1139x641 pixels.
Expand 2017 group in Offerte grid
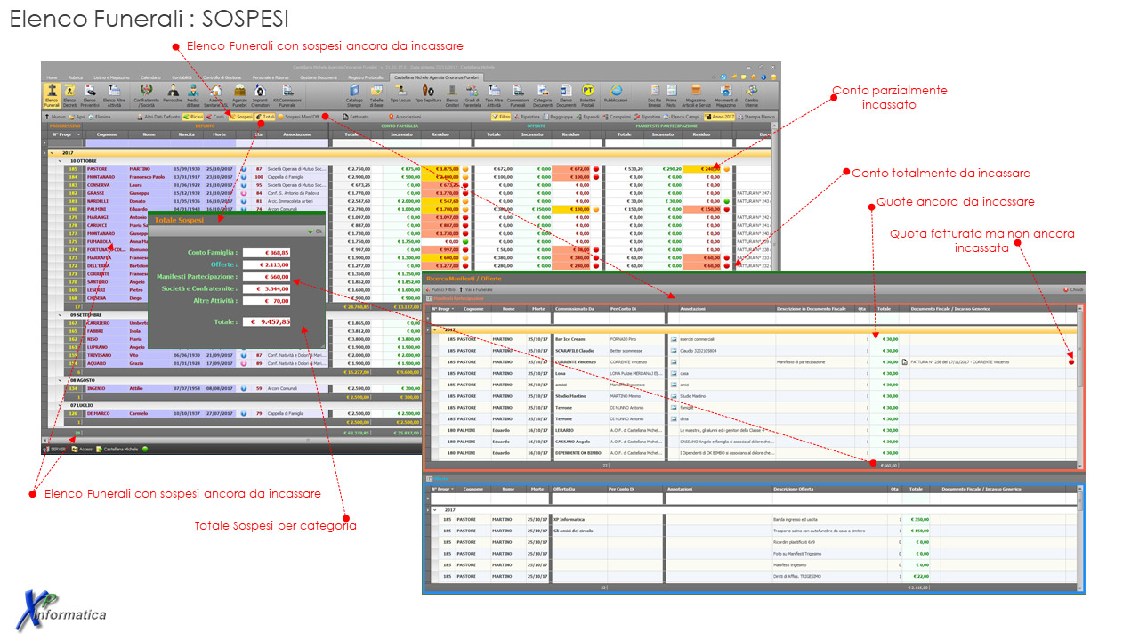pos(432,510)
